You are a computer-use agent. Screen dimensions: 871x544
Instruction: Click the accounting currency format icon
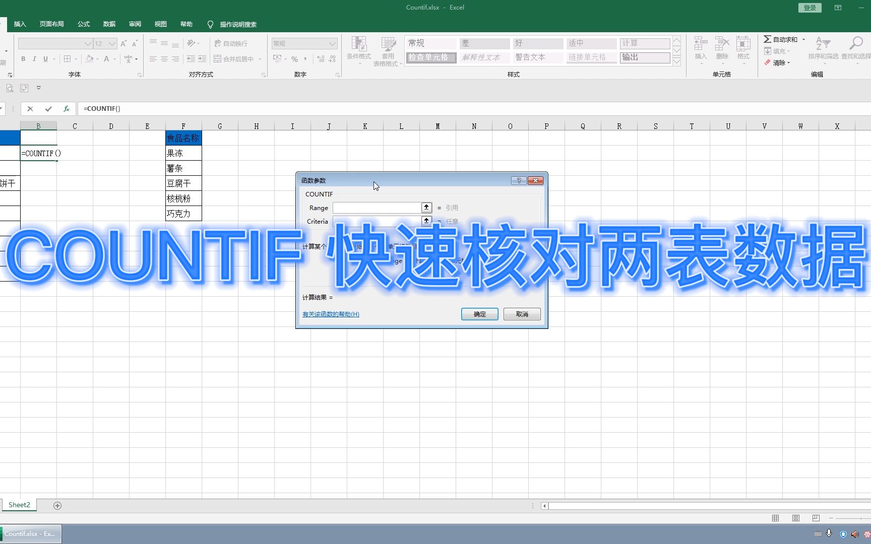pos(277,59)
